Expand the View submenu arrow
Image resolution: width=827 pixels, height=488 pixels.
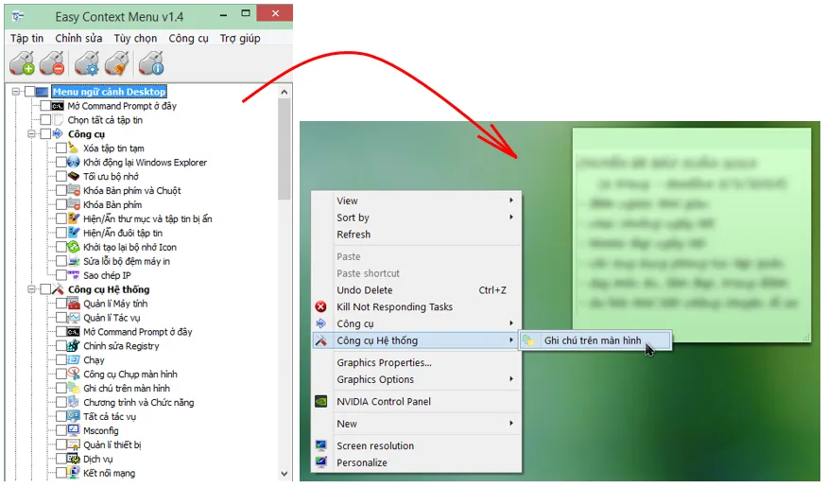[x=511, y=200]
